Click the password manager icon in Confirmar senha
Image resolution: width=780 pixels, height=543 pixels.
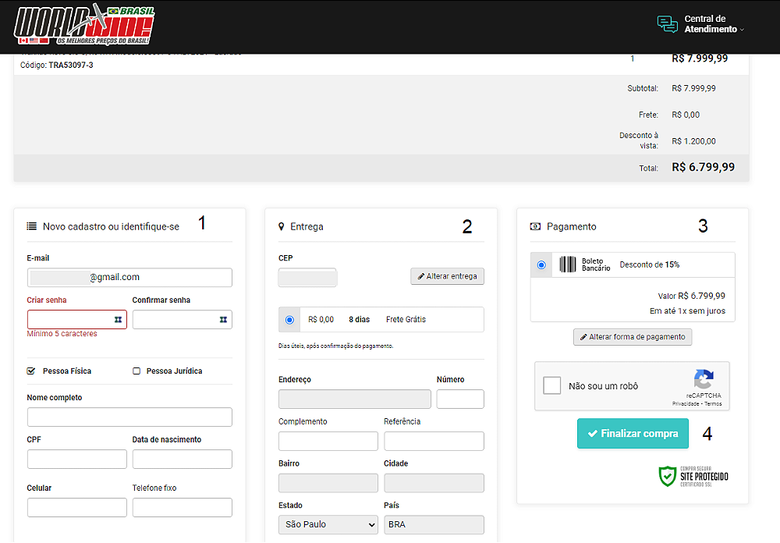tap(223, 320)
